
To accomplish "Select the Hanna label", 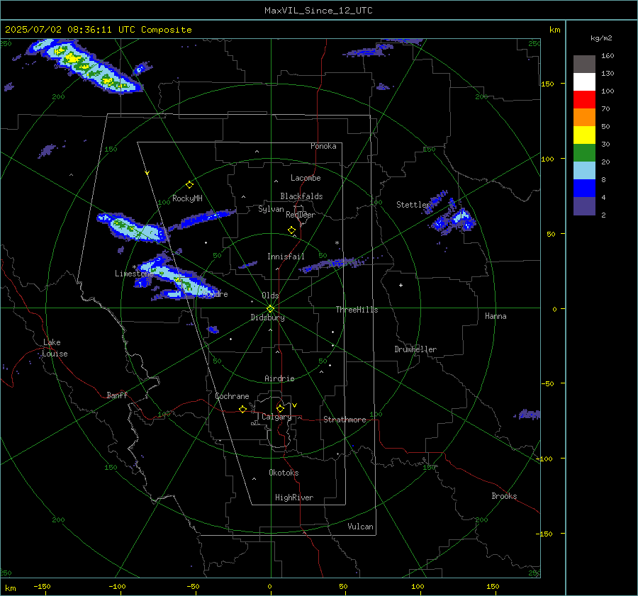I will point(496,316).
